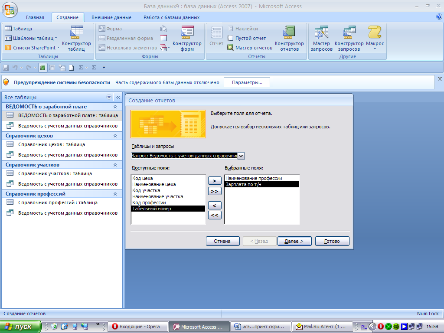
Task: Click the Параметры... security button
Action: 247,82
